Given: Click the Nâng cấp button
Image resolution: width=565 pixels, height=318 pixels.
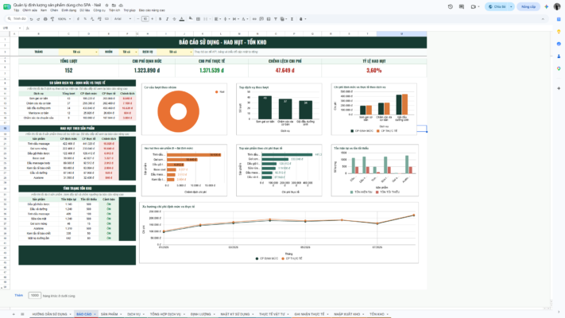Looking at the screenshot, I should pyautogui.click(x=528, y=6).
